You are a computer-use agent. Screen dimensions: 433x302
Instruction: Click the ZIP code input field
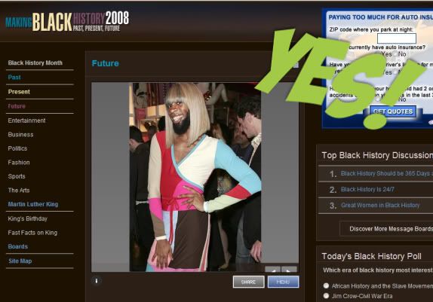397,38
